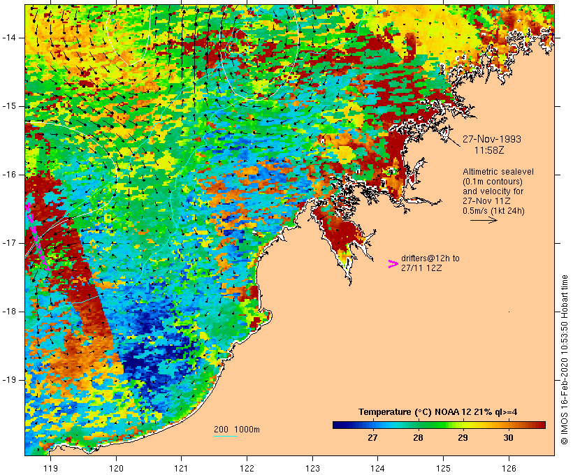Click the time label 11:58Z
This screenshot has height=475, width=573.
[489, 150]
